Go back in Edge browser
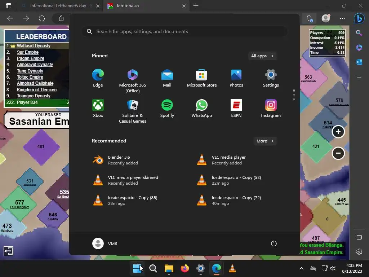369x277 pixels. pos(10,18)
